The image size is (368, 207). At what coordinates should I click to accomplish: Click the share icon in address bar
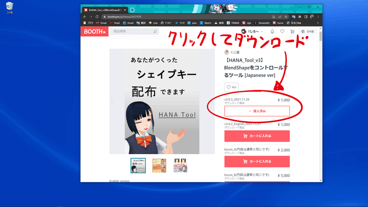coord(280,17)
